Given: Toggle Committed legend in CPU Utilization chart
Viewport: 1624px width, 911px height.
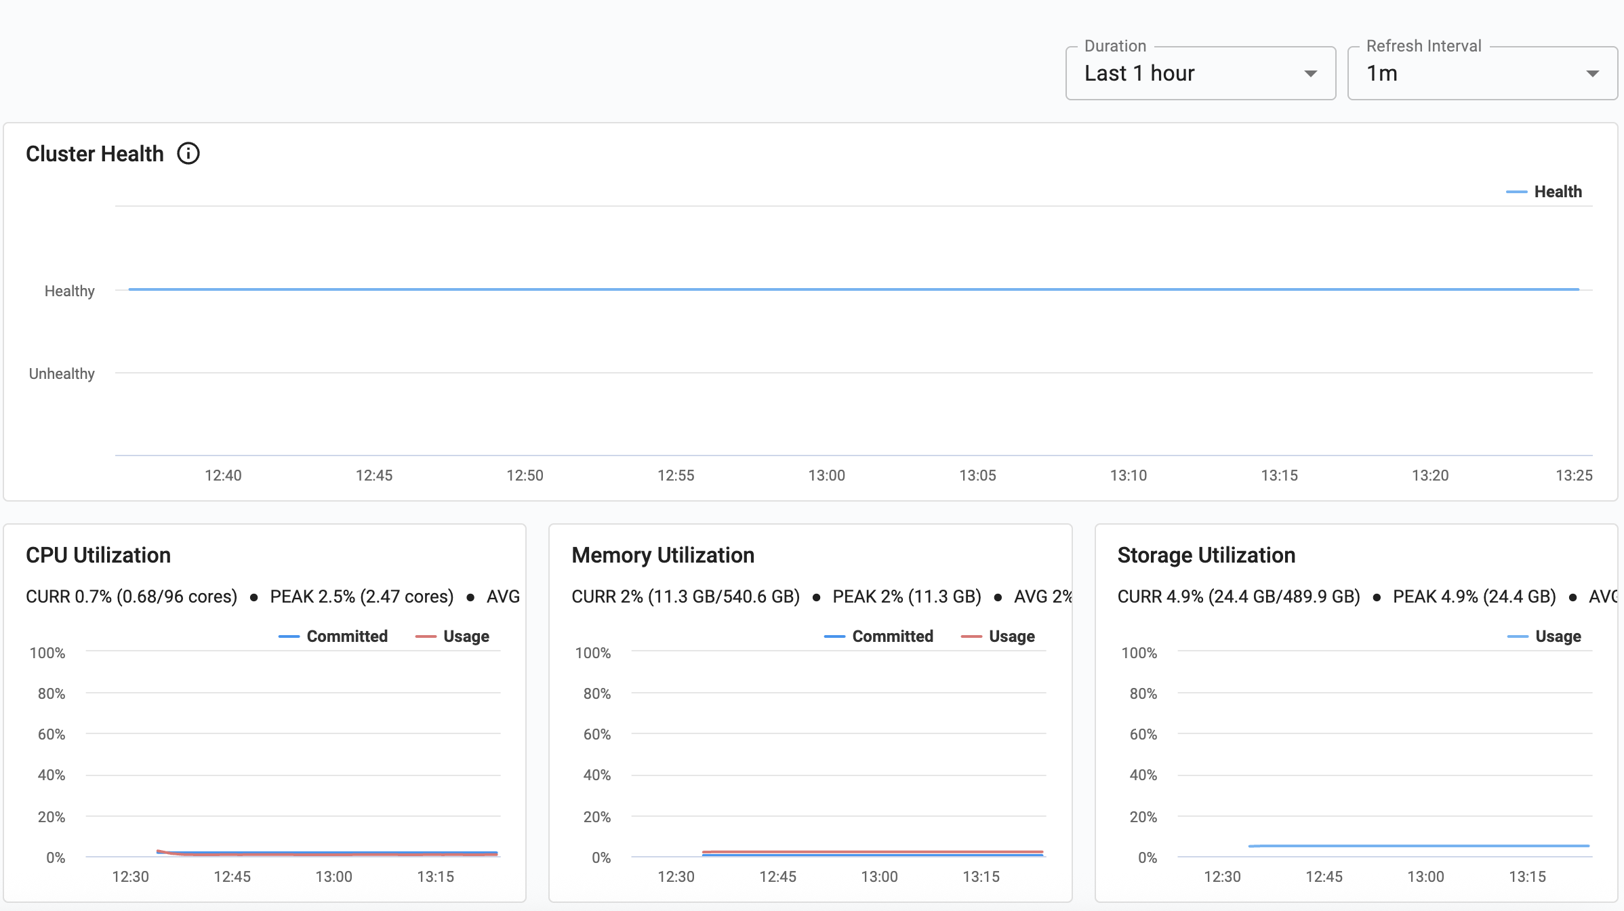Looking at the screenshot, I should click(x=333, y=636).
